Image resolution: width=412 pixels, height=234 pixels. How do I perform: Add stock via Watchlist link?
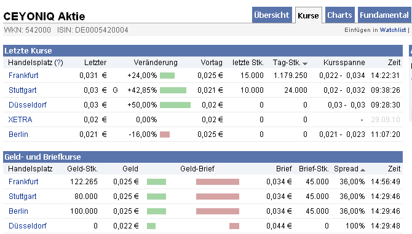pos(393,30)
